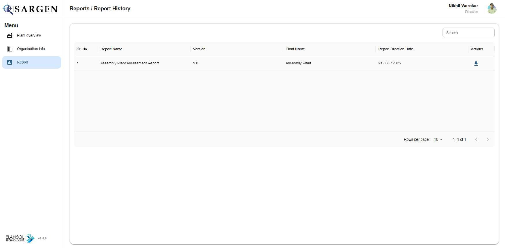Select the Report menu item
The height and width of the screenshot is (248, 505).
pyautogui.click(x=22, y=62)
